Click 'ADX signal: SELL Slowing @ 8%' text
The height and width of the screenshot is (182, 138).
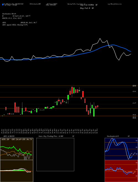(x=15, y=25)
